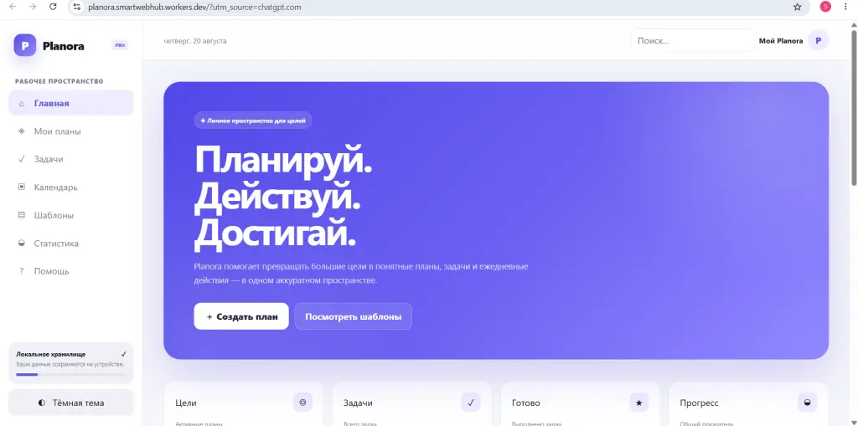The image size is (858, 426).
Task: Open Мои планы from the sidebar
Action: point(70,131)
